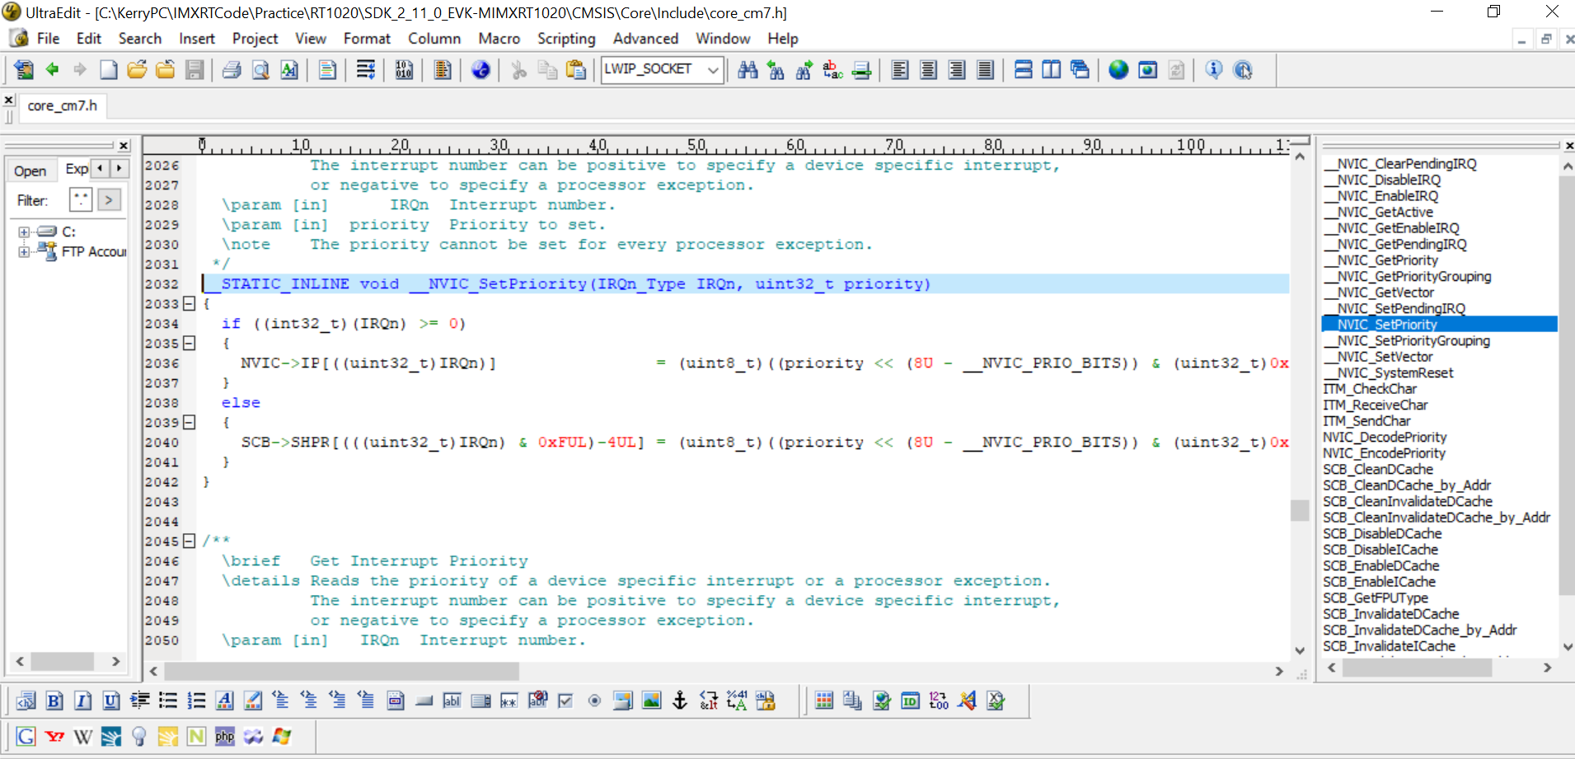Toggle hex editing mode
The image size is (1575, 759).
click(403, 70)
